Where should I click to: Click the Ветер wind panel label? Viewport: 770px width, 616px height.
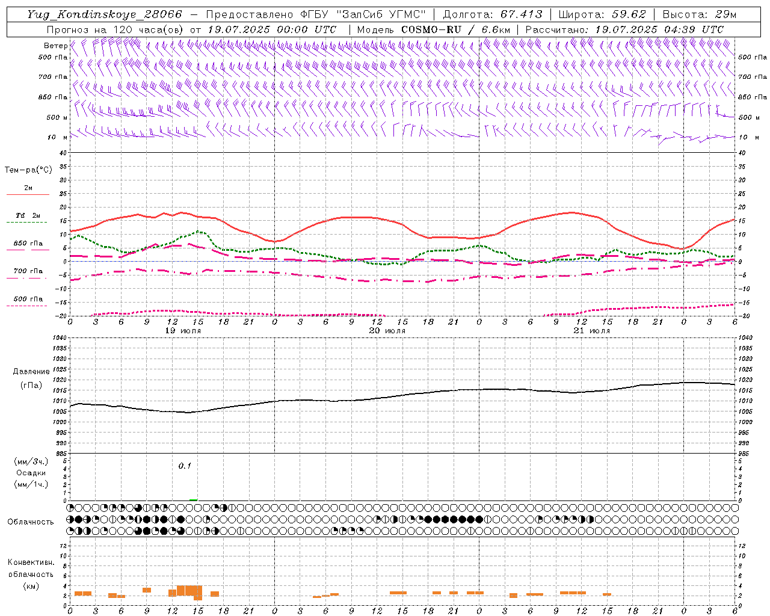tap(55, 46)
